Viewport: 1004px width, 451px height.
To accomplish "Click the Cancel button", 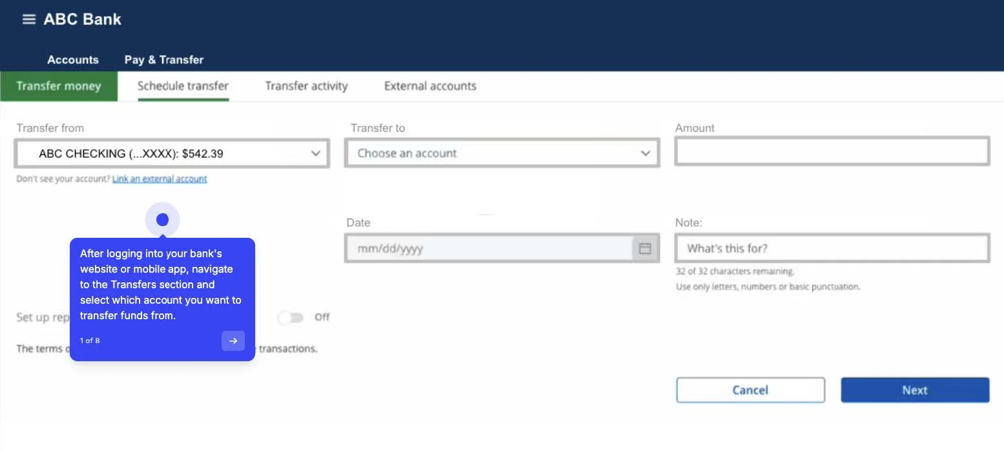I will 751,390.
